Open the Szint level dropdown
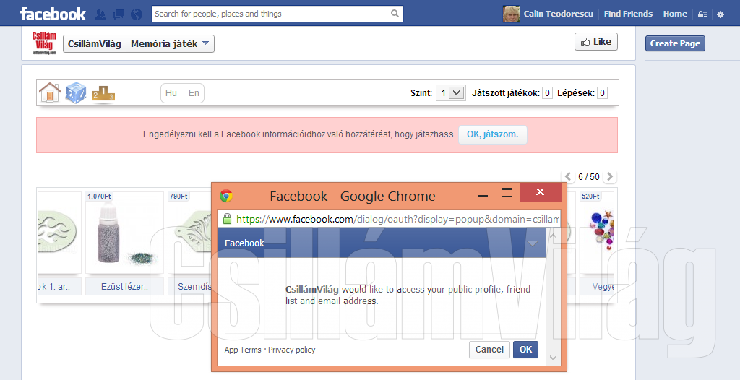The height and width of the screenshot is (380, 740). (x=450, y=93)
